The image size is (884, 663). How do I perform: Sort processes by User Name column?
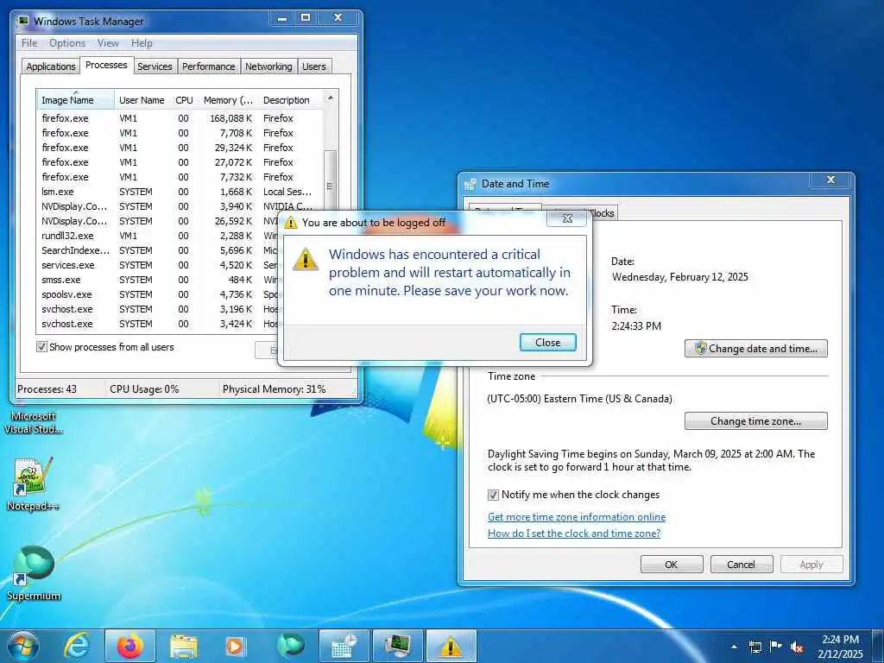(x=142, y=100)
